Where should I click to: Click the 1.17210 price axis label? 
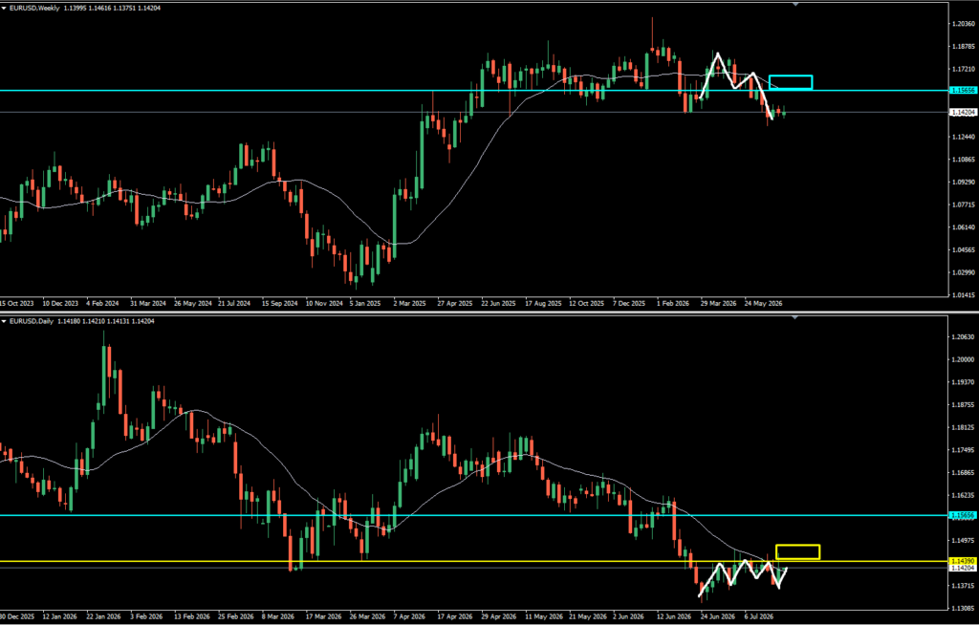964,69
